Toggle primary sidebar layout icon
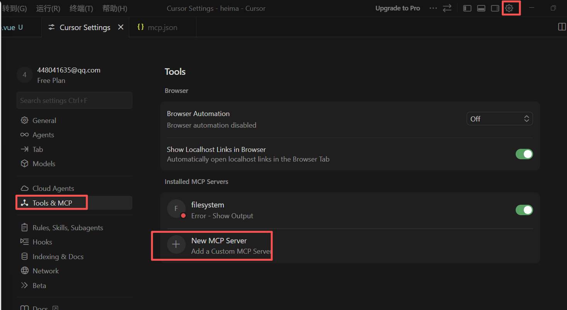 [467, 8]
